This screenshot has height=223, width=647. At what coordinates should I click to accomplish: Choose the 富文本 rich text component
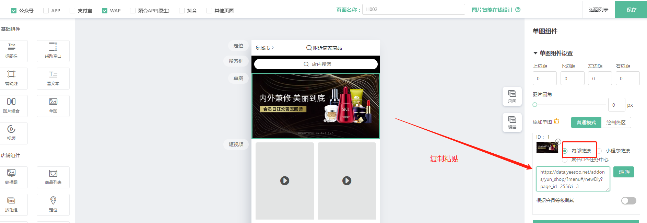tap(53, 78)
